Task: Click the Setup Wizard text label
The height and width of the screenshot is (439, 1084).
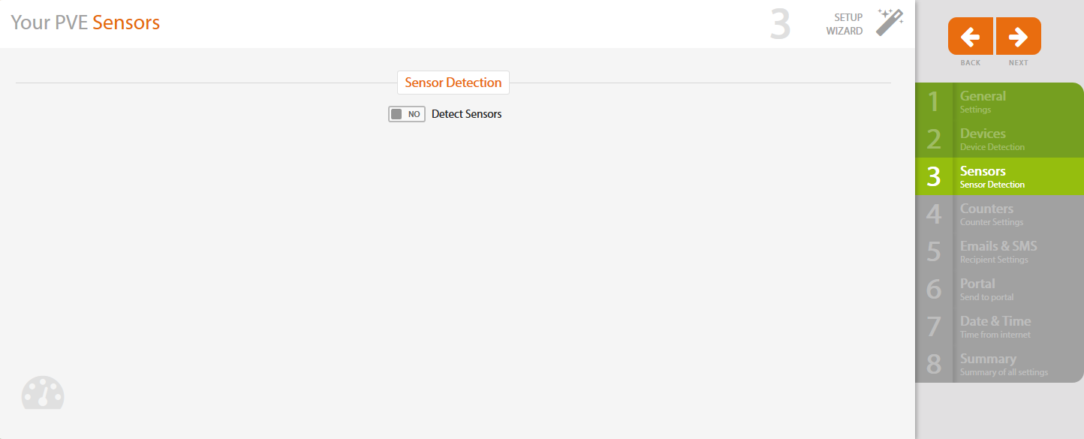Action: 845,24
